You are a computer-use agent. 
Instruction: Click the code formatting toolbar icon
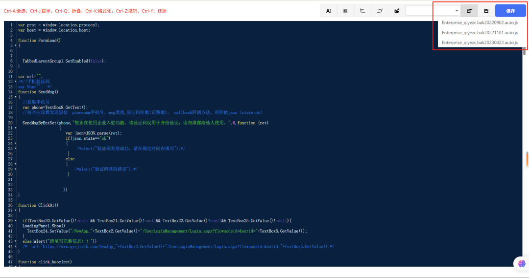[x=345, y=11]
